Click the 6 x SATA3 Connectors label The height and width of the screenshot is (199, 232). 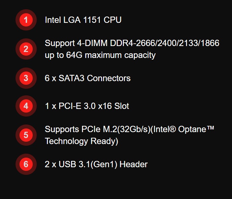88,78
